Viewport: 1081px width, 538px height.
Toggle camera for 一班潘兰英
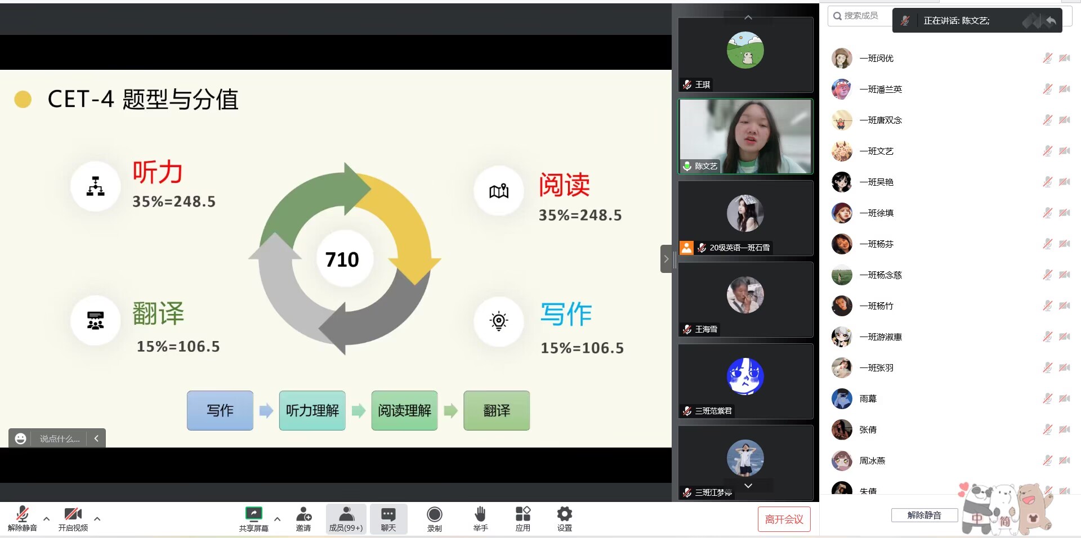point(1064,89)
